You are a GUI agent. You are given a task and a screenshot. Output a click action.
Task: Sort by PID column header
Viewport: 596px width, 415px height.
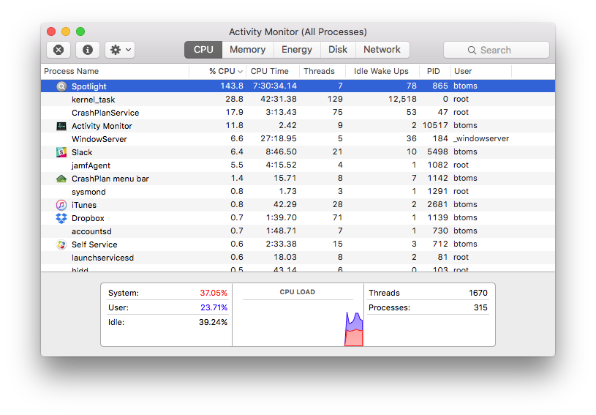(x=435, y=71)
